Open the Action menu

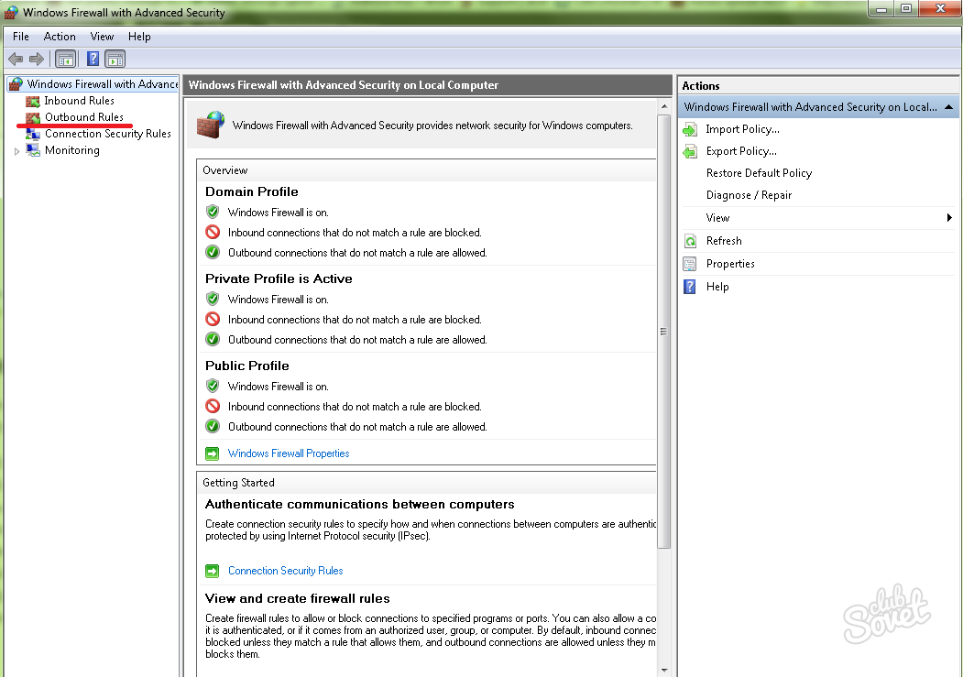click(x=60, y=37)
